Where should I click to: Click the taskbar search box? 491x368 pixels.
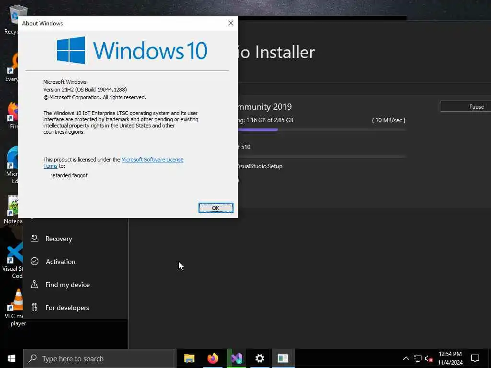pyautogui.click(x=100, y=358)
